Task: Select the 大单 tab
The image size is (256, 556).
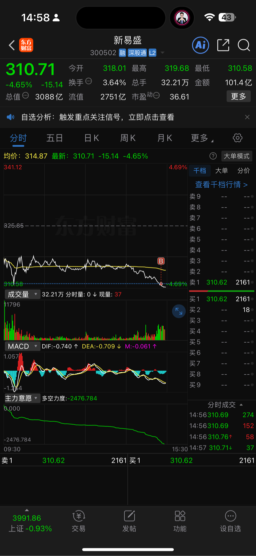Action: [x=221, y=171]
